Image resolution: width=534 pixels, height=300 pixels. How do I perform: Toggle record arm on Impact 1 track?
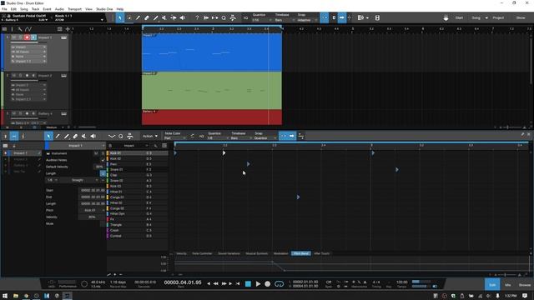27,37
